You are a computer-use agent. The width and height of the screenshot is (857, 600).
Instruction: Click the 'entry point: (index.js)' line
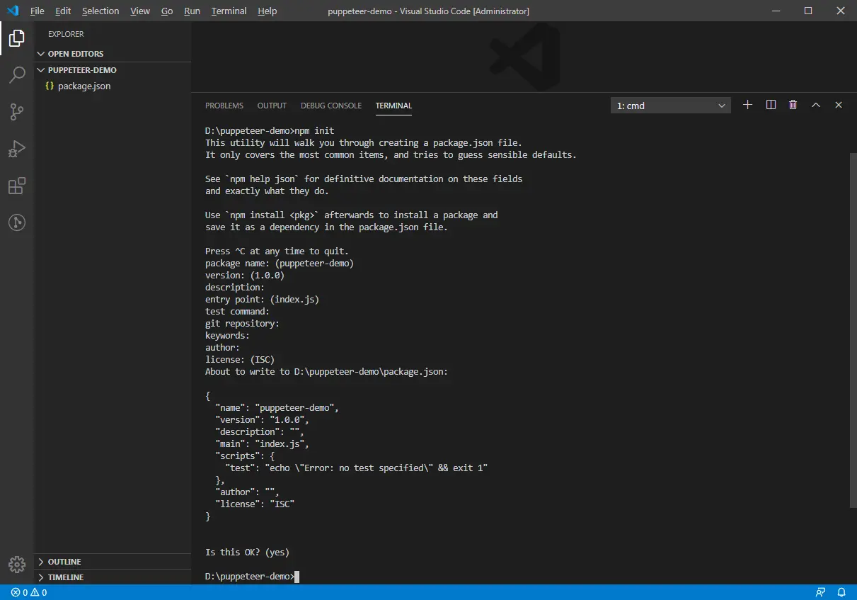tap(262, 299)
